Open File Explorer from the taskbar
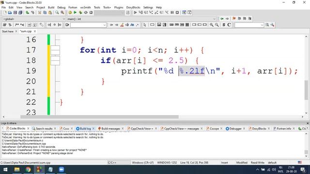This screenshot has width=310, height=174. pos(17,170)
